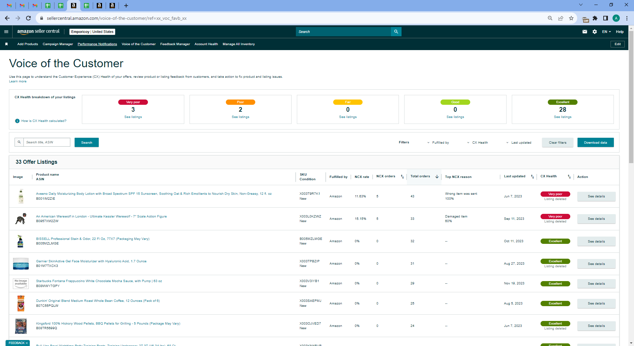Click the browser forward arrow

pyautogui.click(x=18, y=18)
